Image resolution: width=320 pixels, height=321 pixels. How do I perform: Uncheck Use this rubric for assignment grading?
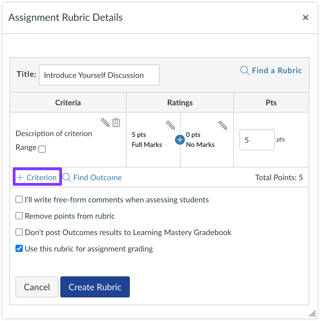click(x=19, y=249)
